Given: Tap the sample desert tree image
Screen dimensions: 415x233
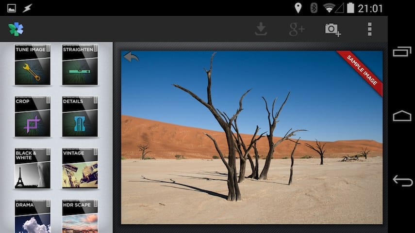Looking at the screenshot, I should point(252,138).
